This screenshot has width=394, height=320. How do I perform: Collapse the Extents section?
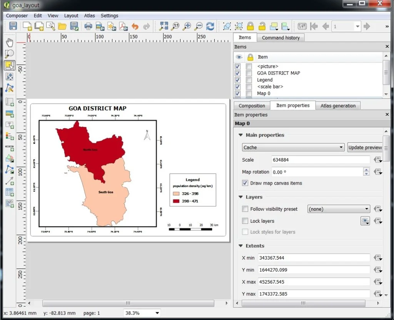point(241,246)
